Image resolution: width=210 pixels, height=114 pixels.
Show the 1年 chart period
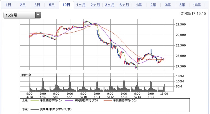coord(139,5)
